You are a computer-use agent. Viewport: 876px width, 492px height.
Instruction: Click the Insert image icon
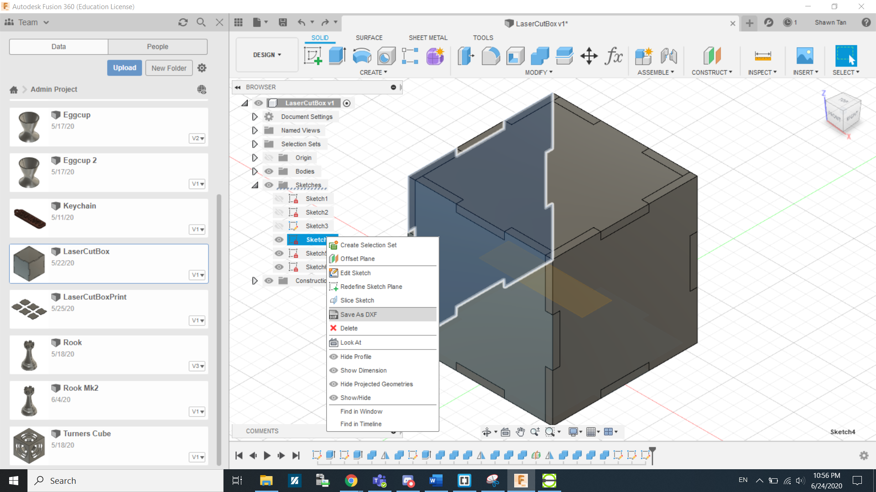(x=805, y=56)
